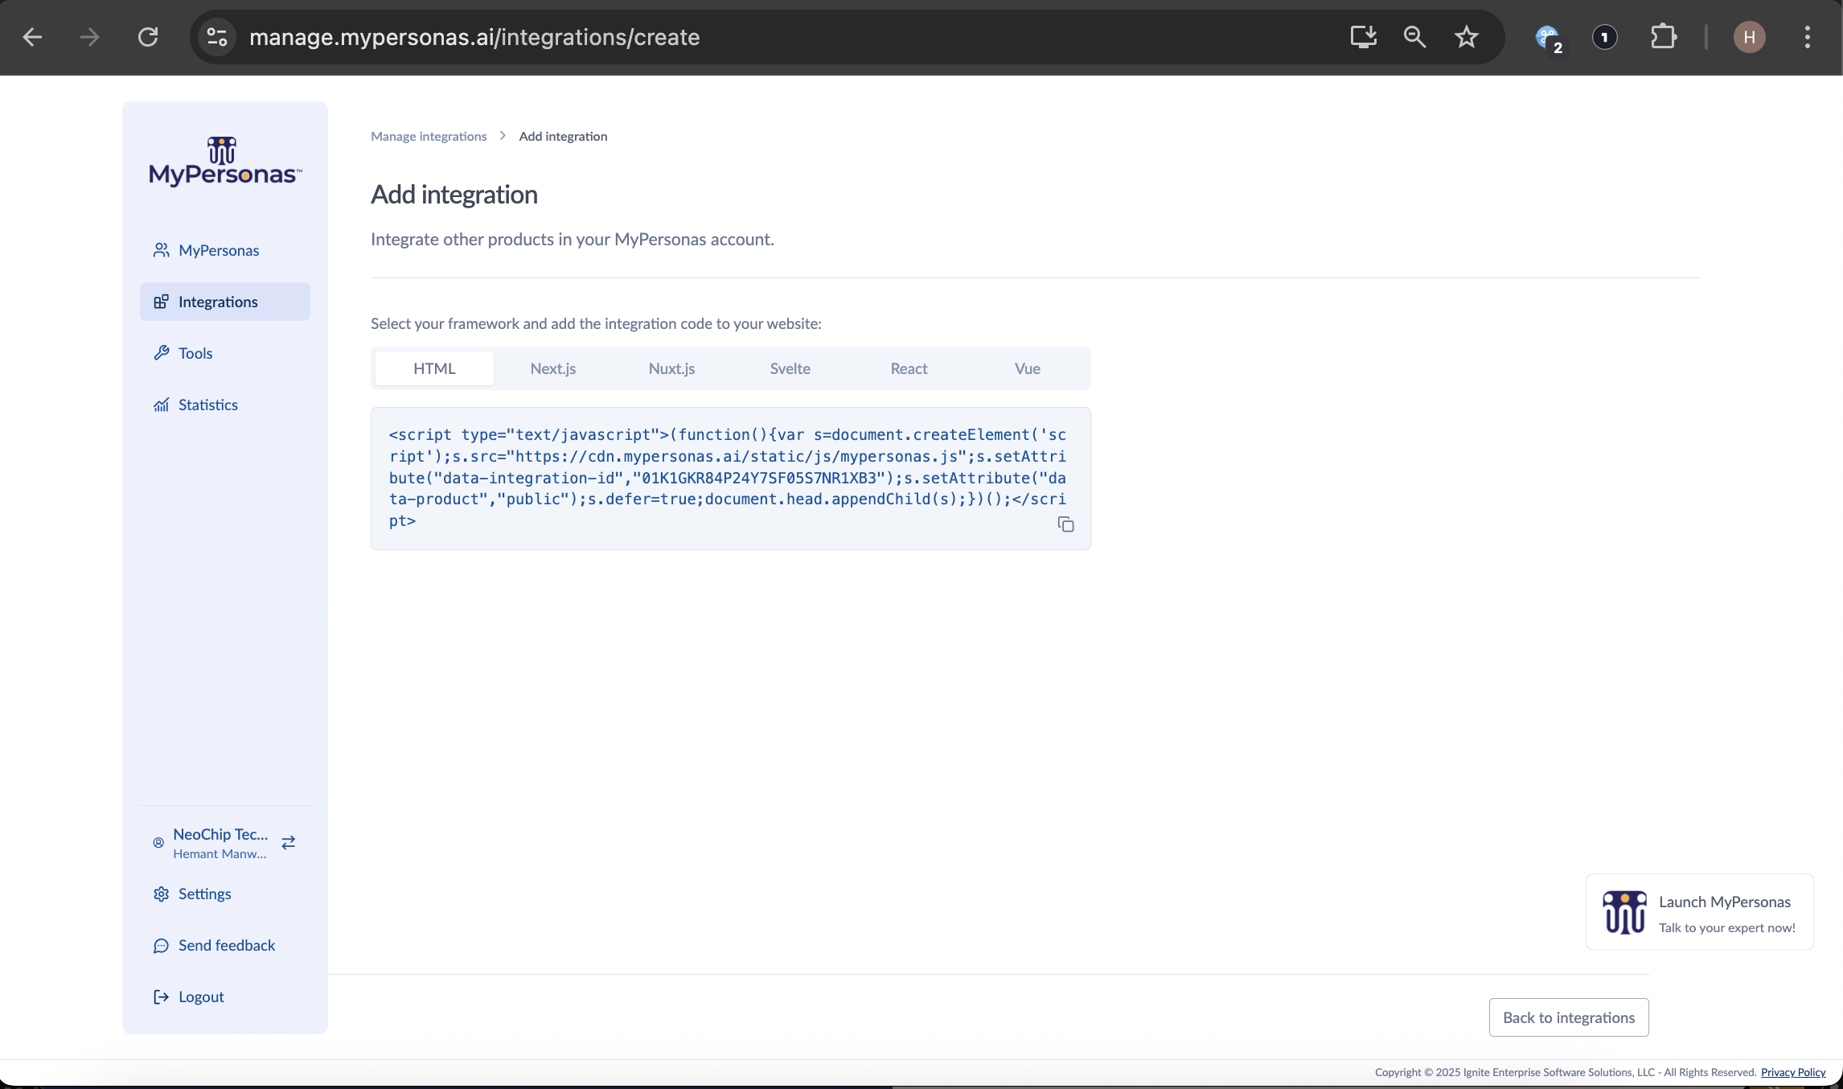Open the Extensions puzzle menu

tap(1663, 37)
